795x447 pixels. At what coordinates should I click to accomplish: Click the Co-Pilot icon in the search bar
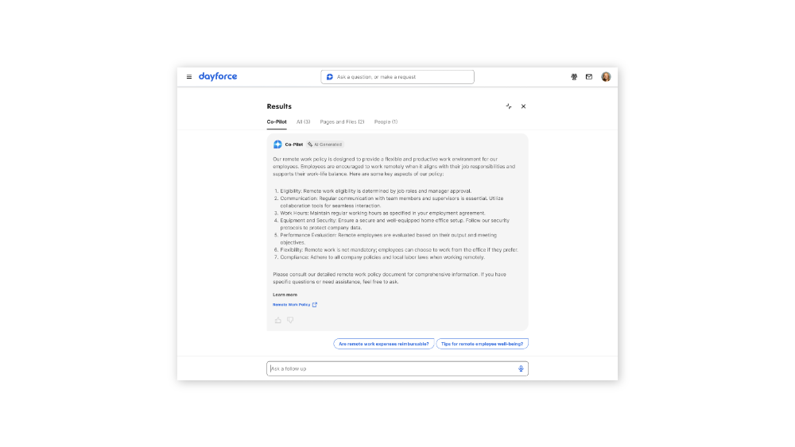(330, 77)
